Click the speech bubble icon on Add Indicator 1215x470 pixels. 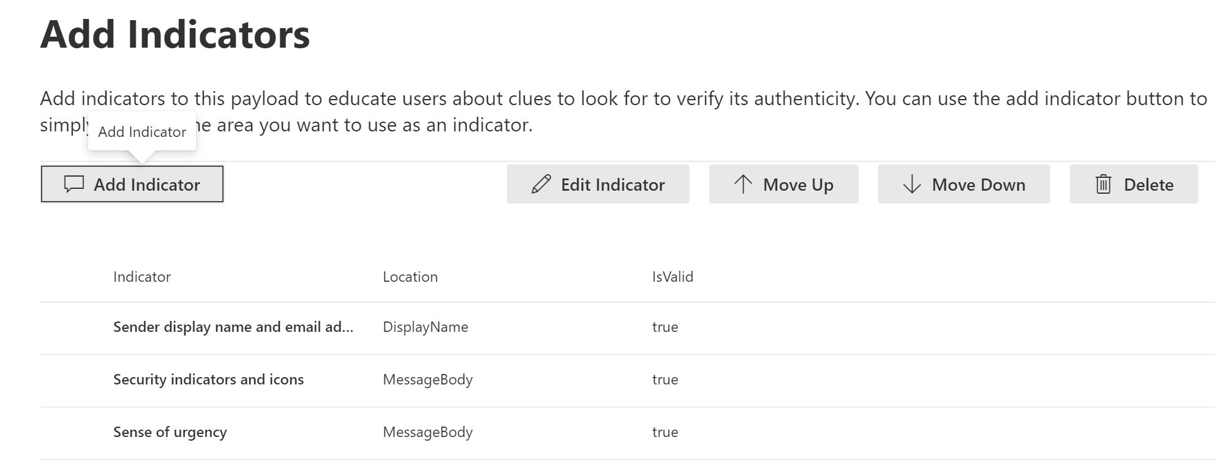74,184
